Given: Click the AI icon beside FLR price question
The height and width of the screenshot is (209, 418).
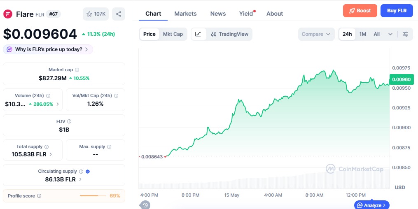Looking at the screenshot, I should [x=9, y=49].
